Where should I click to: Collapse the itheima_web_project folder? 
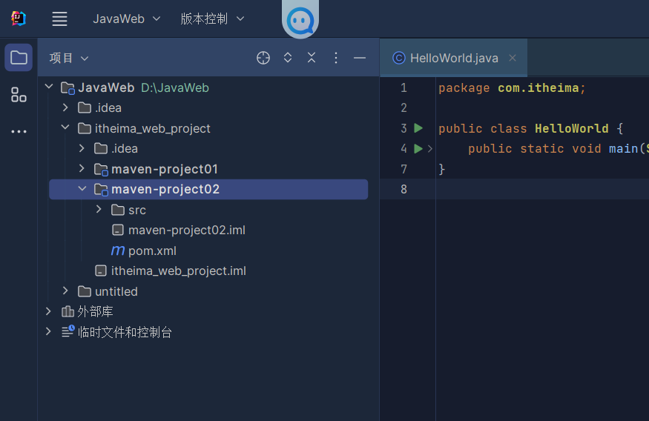[65, 127]
